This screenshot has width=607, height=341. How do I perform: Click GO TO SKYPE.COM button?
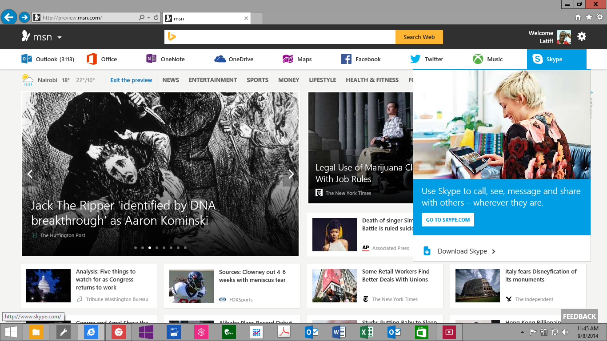click(448, 220)
